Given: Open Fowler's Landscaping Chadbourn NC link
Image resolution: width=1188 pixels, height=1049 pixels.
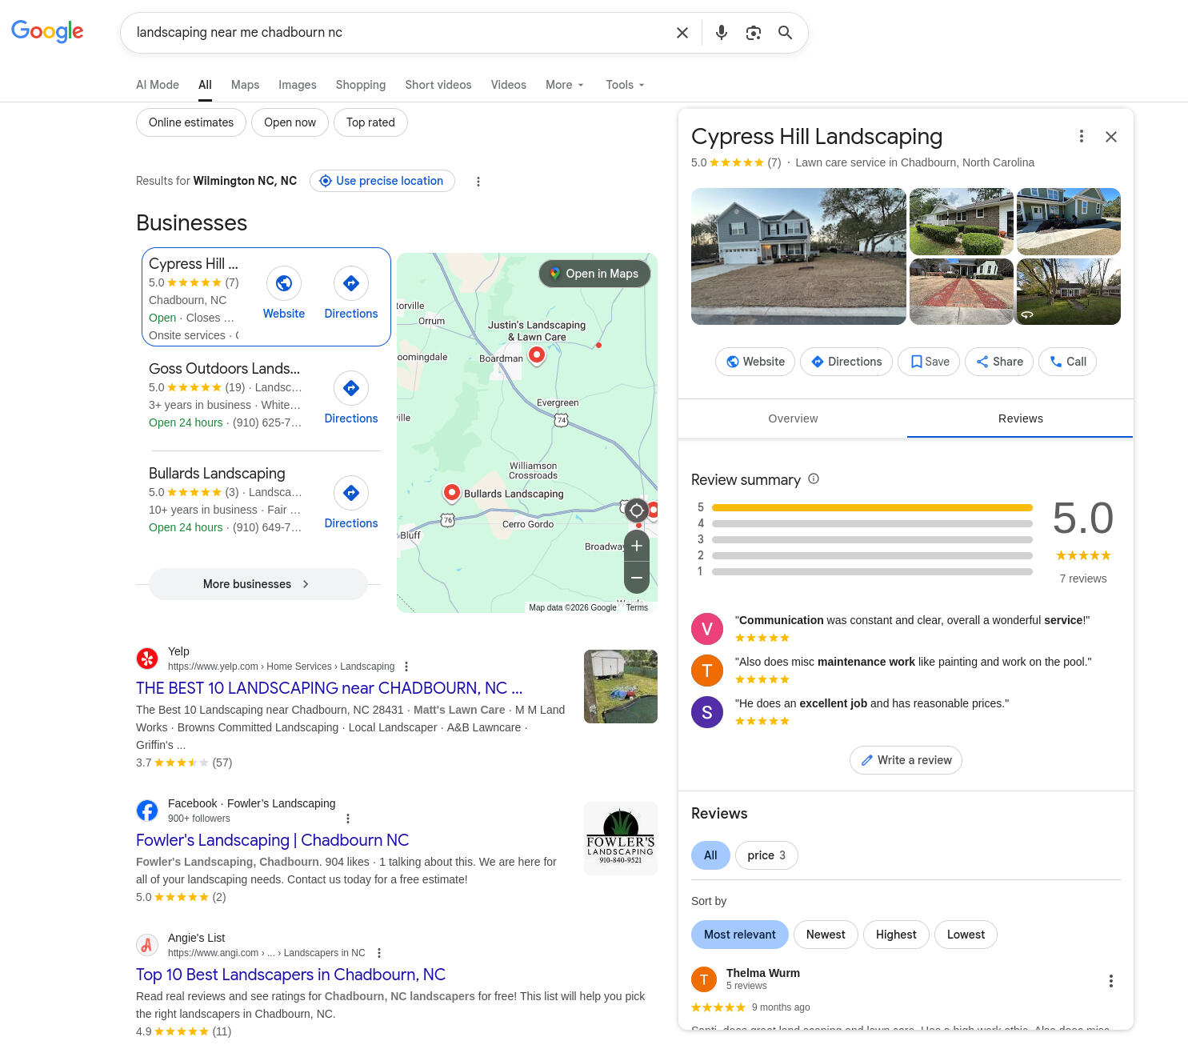Looking at the screenshot, I should coord(272,840).
